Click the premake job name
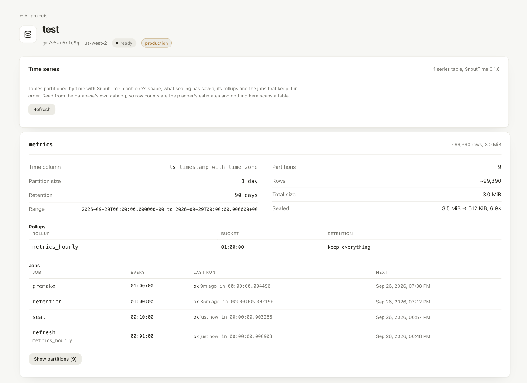The height and width of the screenshot is (383, 527). 44,286
